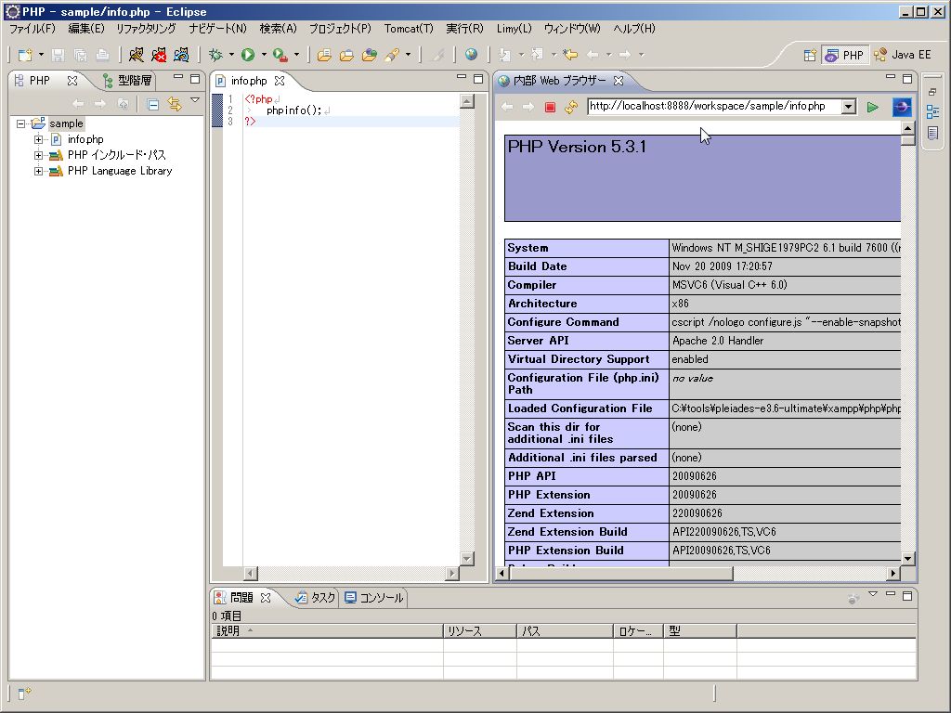The image size is (951, 713).
Task: Switch to the Java EE perspective
Action: tap(902, 55)
